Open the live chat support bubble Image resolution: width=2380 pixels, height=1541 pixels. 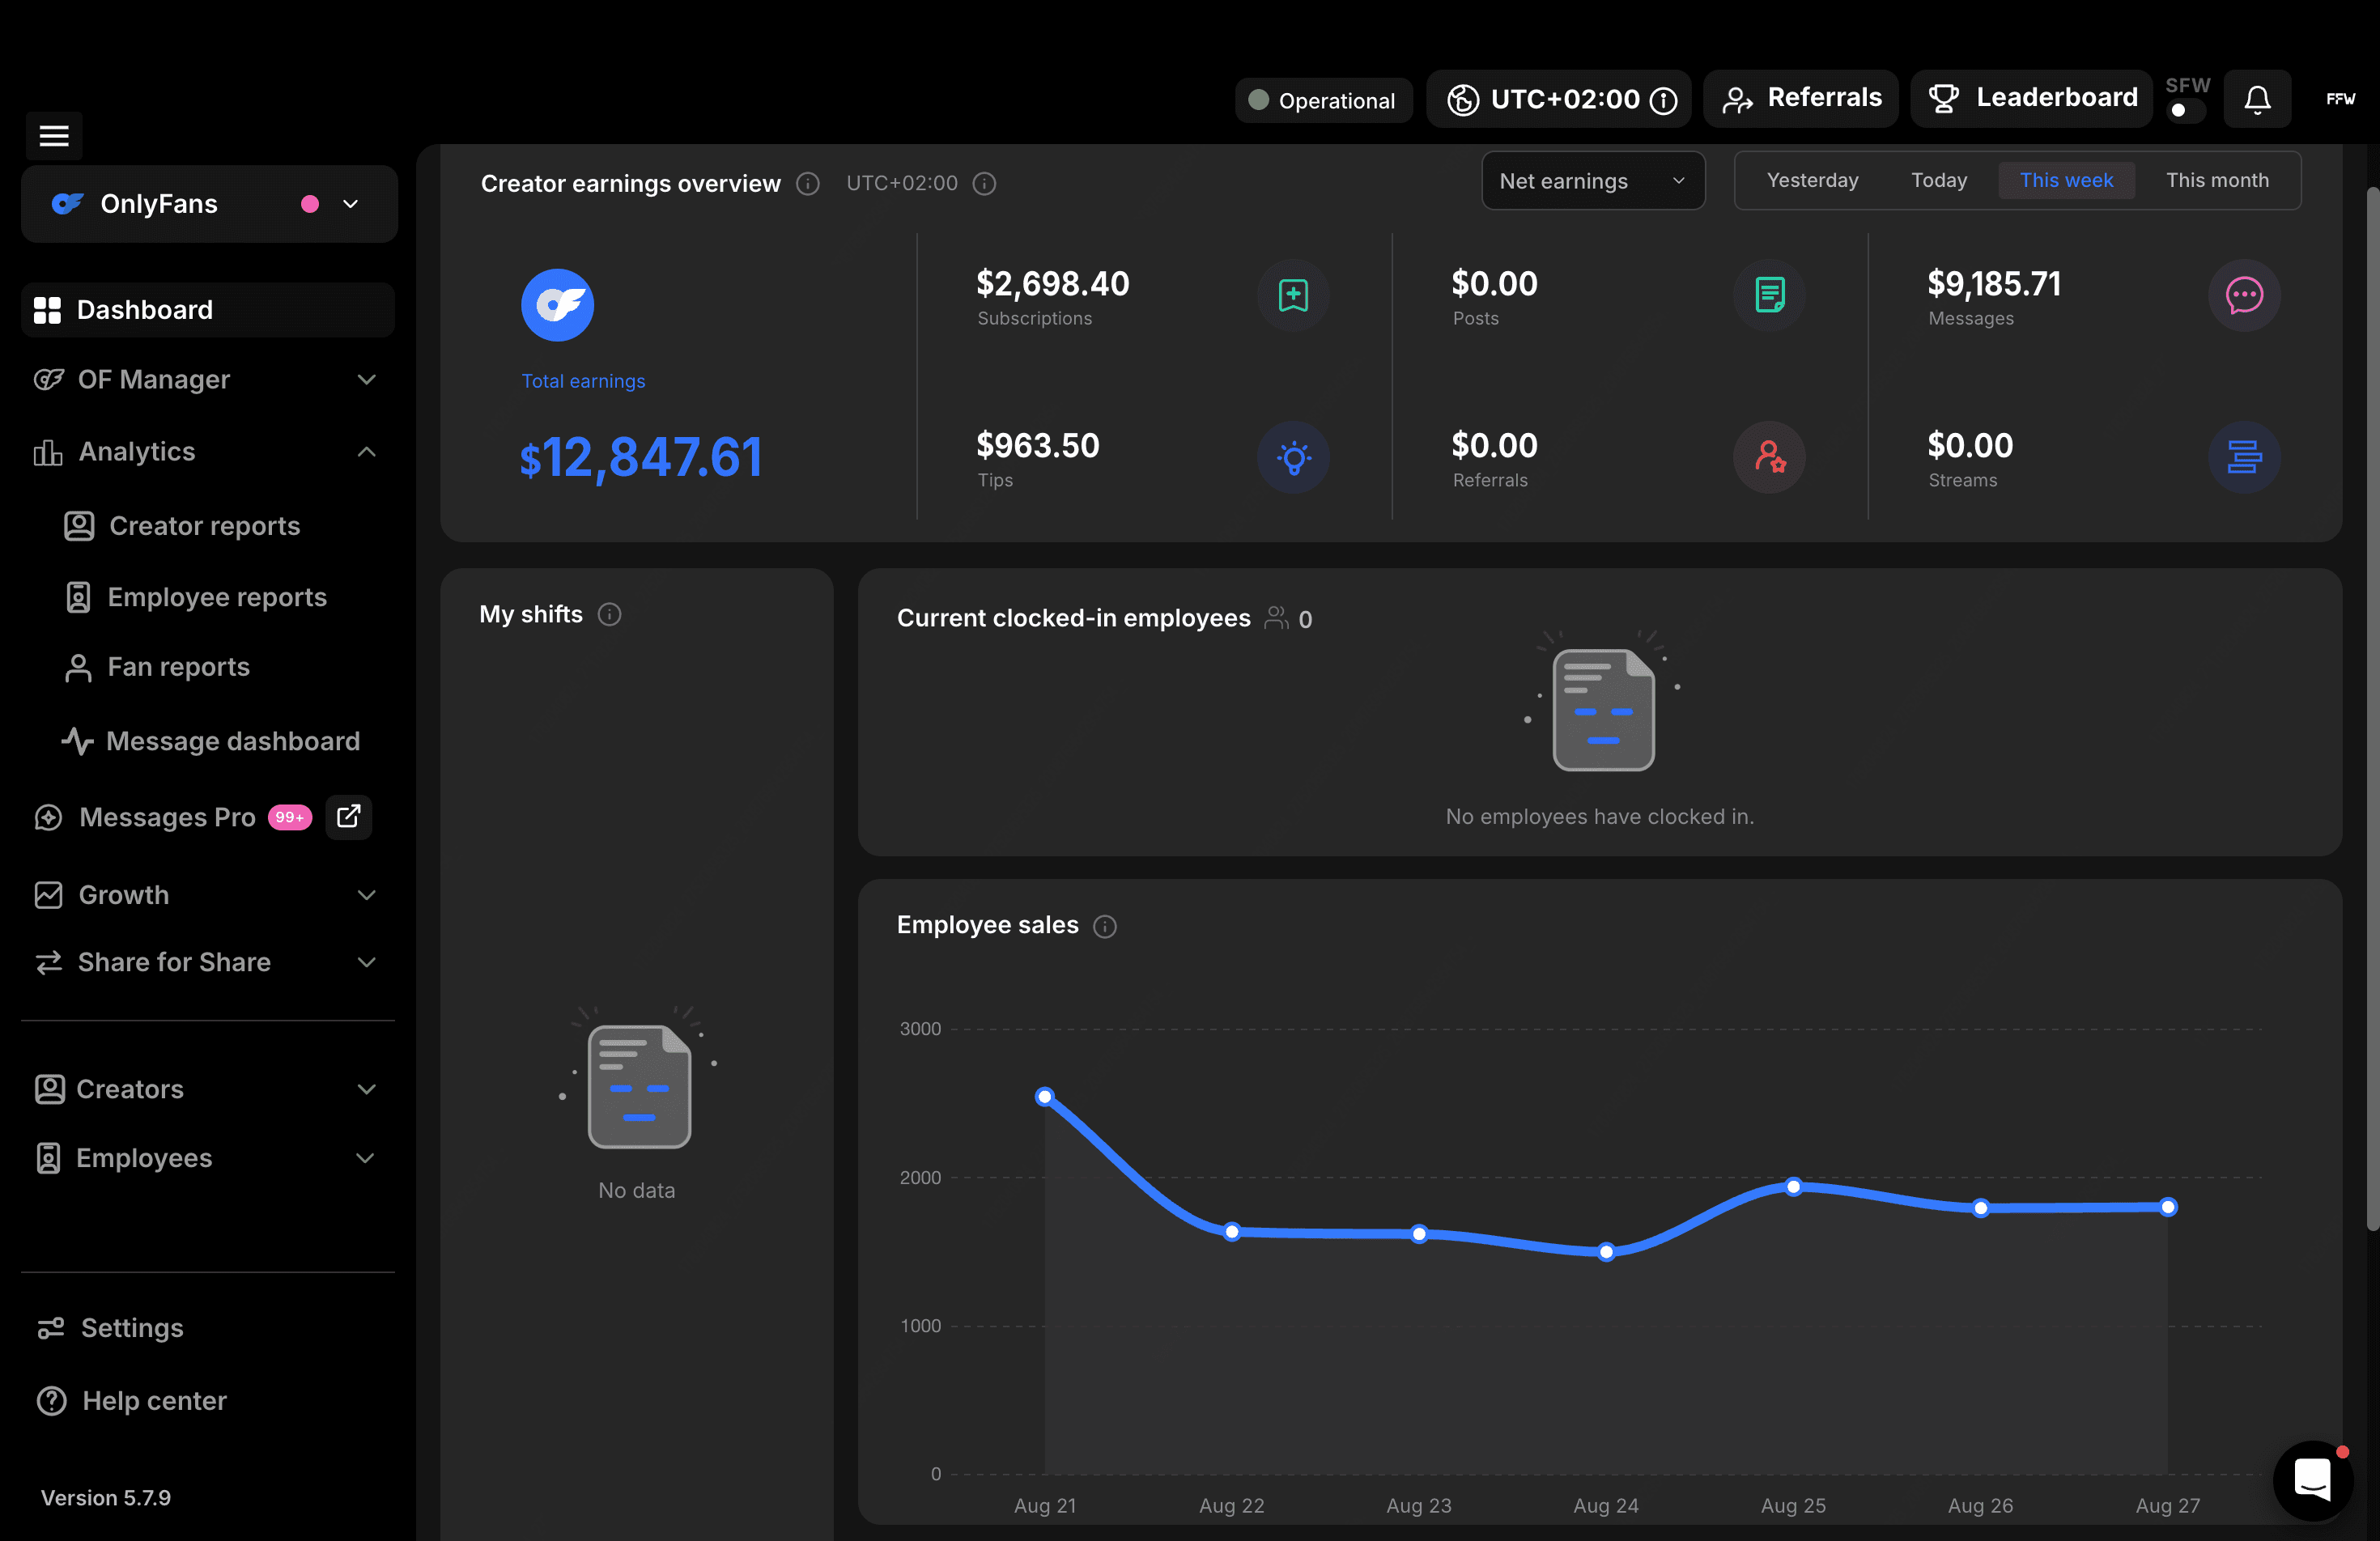2313,1479
